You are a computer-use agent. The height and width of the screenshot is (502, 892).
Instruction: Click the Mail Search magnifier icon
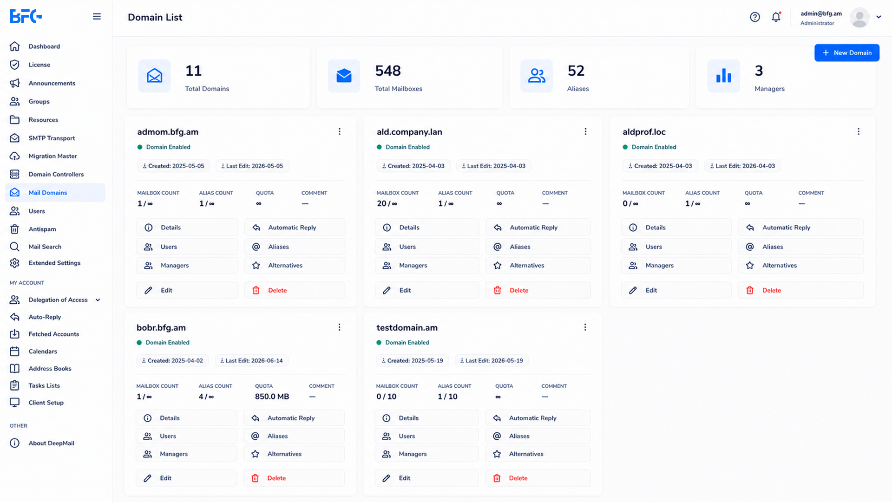click(15, 247)
